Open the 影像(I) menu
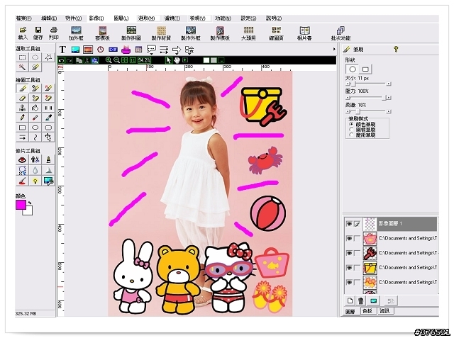 96,18
